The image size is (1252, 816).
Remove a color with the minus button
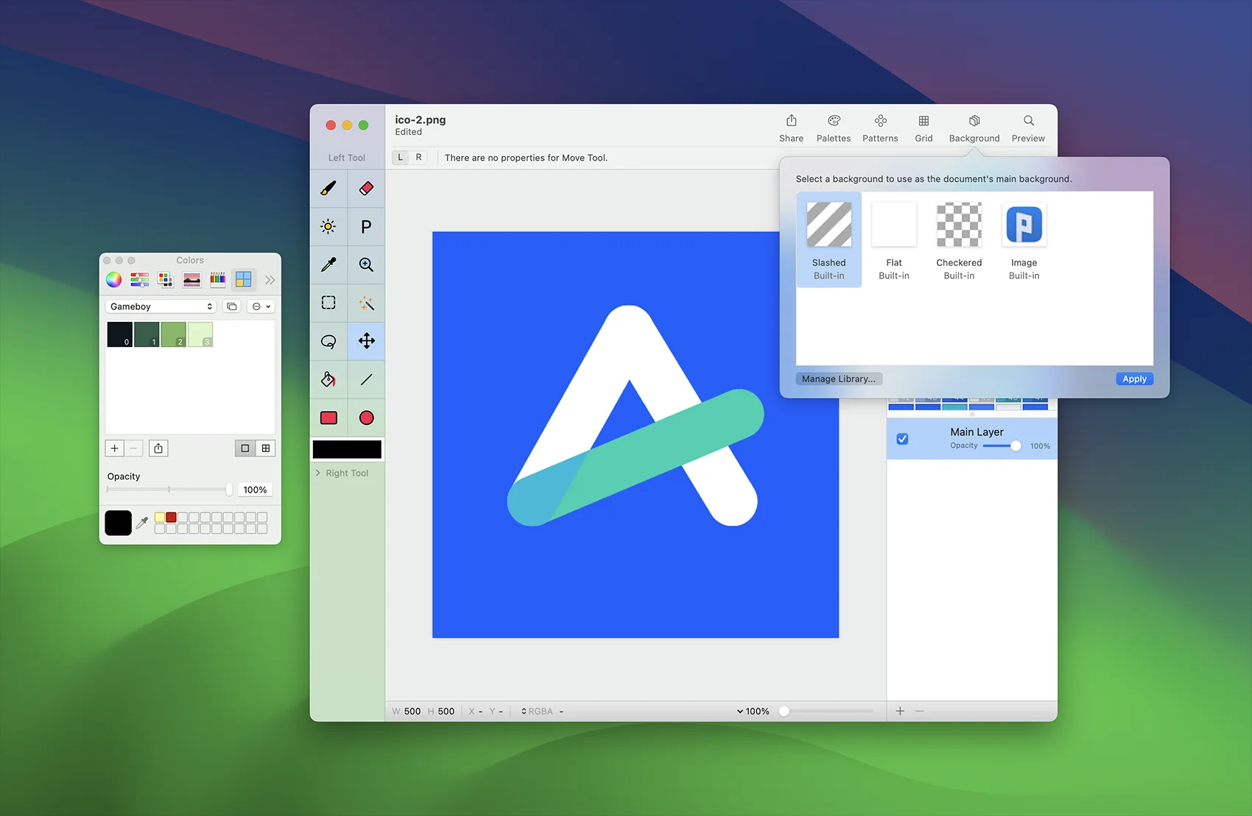point(133,448)
